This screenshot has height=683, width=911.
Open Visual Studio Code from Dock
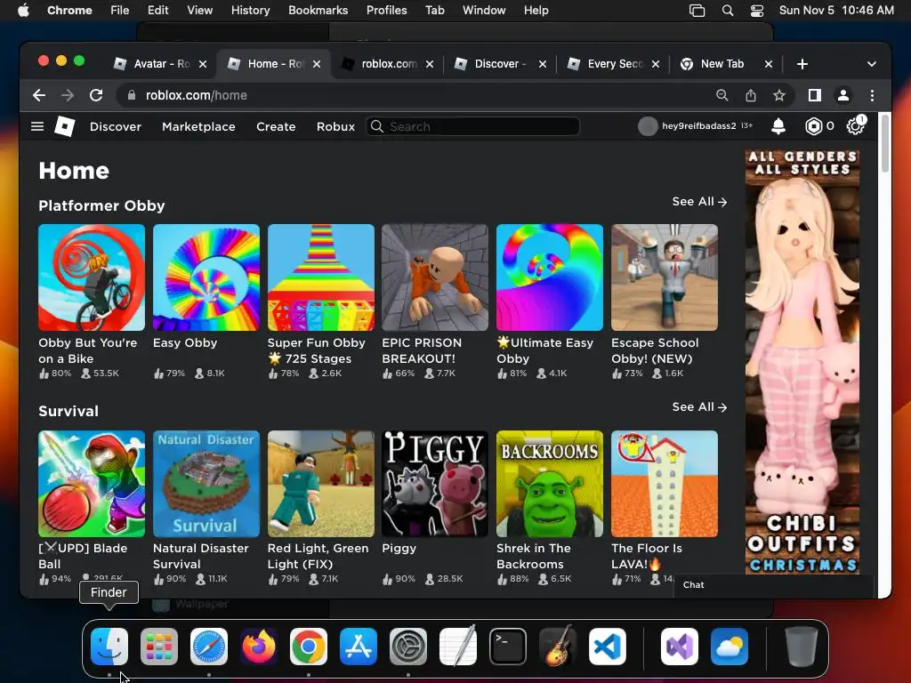(x=608, y=646)
